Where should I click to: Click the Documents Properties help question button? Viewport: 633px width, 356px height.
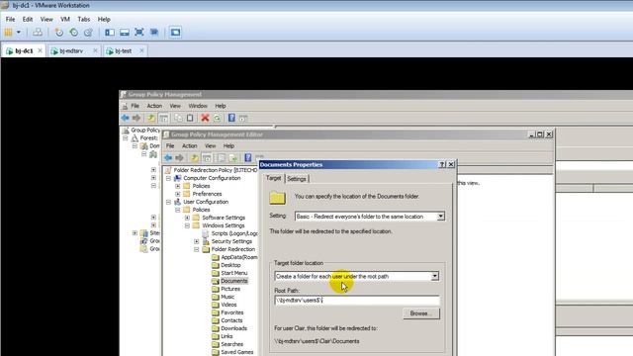pos(442,165)
